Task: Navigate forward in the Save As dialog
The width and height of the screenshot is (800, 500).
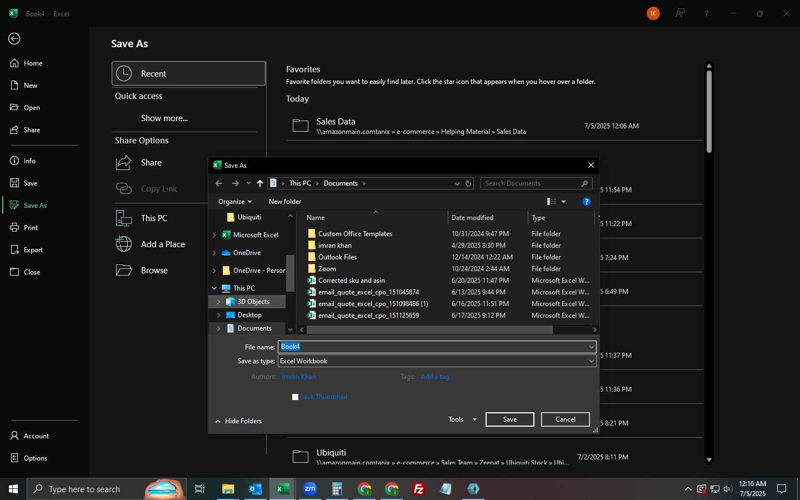Action: pyautogui.click(x=236, y=183)
